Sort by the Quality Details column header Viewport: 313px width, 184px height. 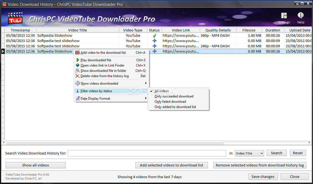coord(218,30)
